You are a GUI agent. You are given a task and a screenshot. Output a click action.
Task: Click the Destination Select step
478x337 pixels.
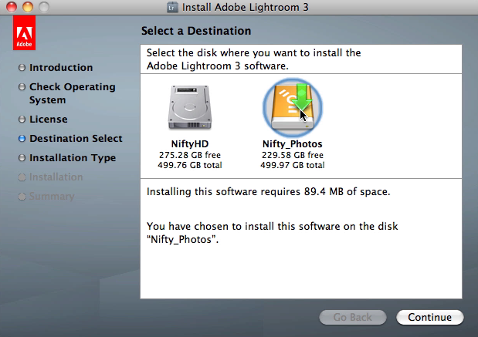(76, 139)
